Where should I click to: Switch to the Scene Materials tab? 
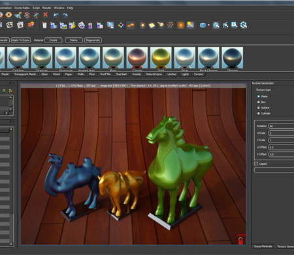[263, 246]
